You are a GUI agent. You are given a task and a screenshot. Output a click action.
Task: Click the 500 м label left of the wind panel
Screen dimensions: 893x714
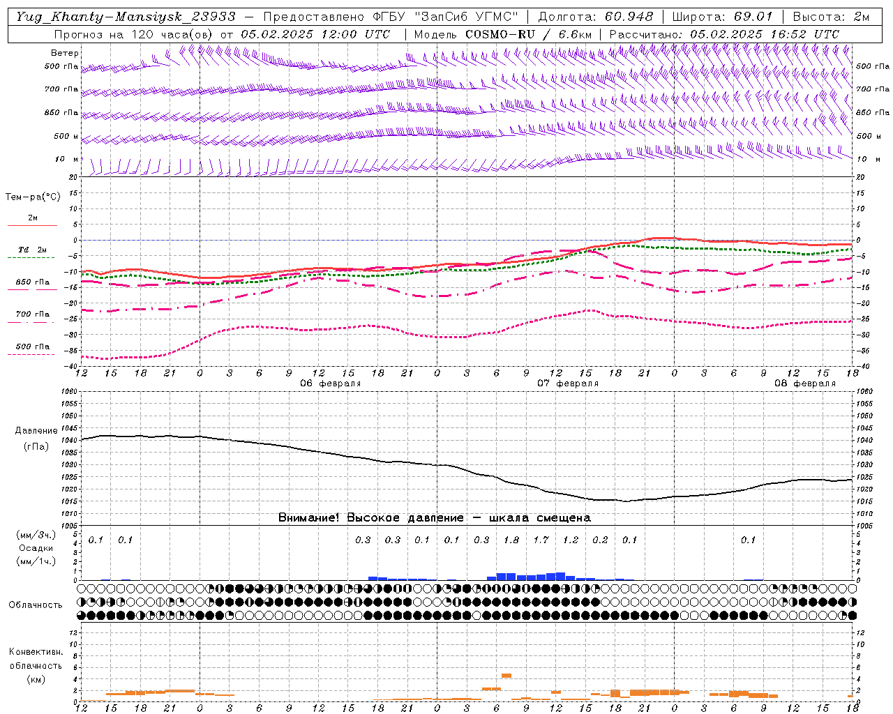click(66, 137)
